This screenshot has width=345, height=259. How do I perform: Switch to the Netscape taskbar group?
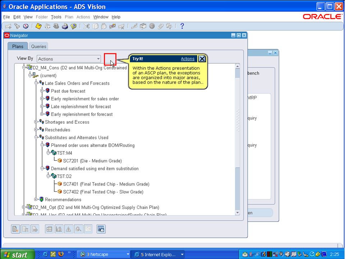[104, 254]
